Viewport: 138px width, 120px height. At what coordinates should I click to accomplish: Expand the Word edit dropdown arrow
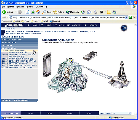pyautogui.click(x=105, y=12)
